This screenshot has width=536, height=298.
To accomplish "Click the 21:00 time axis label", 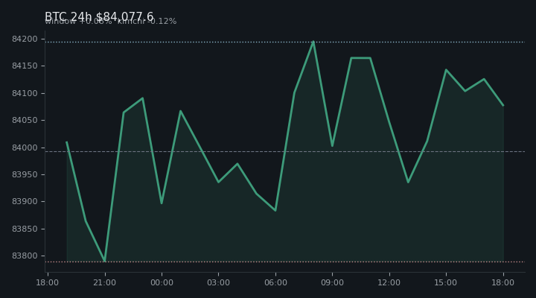I will pyautogui.click(x=105, y=282).
